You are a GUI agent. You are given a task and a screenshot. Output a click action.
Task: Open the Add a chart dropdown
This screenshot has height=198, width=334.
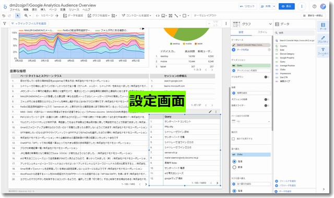(x=99, y=16)
